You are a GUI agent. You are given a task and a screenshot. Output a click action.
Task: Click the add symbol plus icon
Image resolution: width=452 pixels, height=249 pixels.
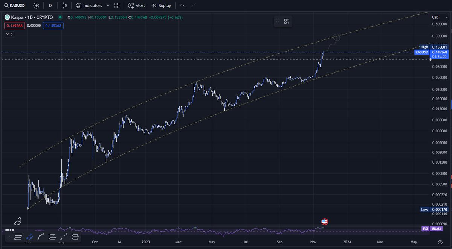tap(36, 6)
